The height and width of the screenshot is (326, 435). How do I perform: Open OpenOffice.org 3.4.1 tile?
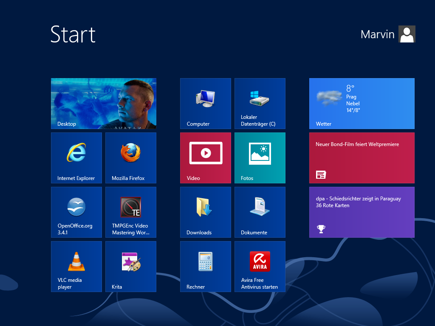point(76,212)
